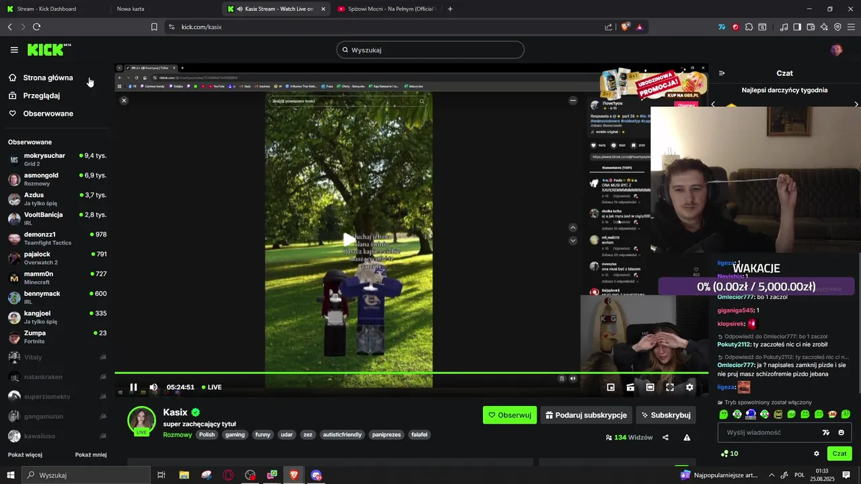The width and height of the screenshot is (861, 484).
Task: Open kangjoel followed channel
Action: click(57, 317)
